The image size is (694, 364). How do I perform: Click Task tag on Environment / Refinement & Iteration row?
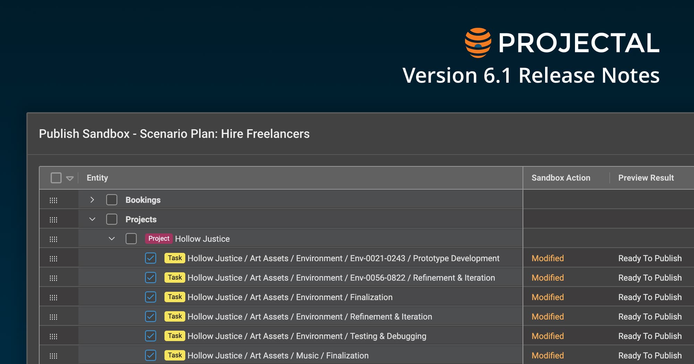(x=175, y=316)
